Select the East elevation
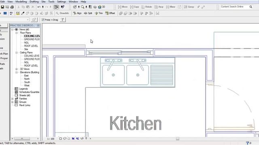This screenshot has height=145, width=259. pyautogui.click(x=26, y=76)
